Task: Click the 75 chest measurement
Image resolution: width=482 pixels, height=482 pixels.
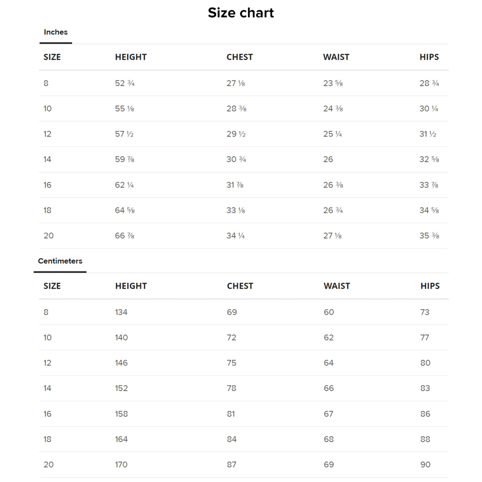Action: coord(232,363)
